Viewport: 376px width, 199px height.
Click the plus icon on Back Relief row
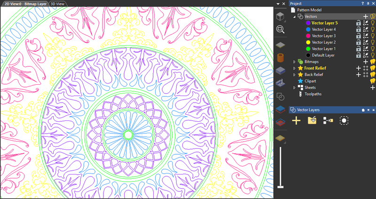tap(359, 75)
